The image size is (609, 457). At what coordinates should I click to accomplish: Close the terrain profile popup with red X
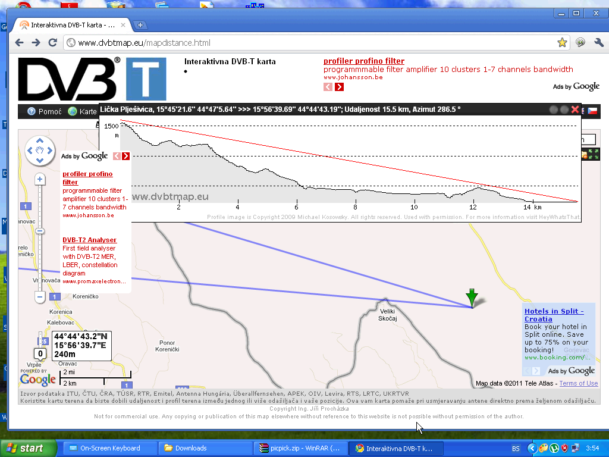(575, 109)
